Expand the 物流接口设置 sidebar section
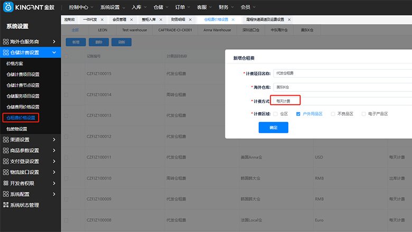The image size is (412, 232). 54,172
